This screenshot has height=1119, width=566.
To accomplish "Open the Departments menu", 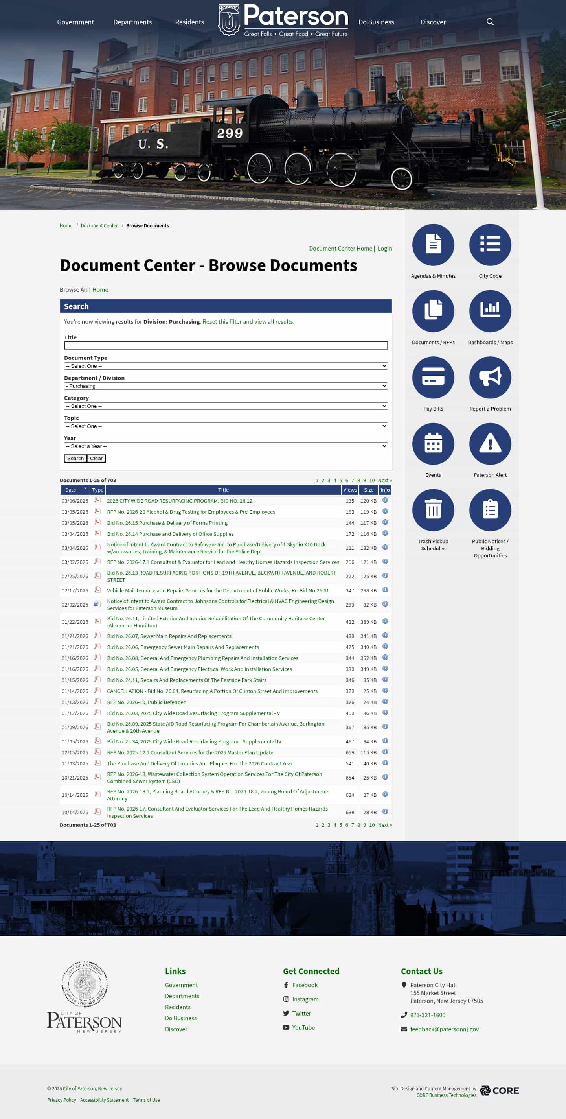I will coord(132,22).
